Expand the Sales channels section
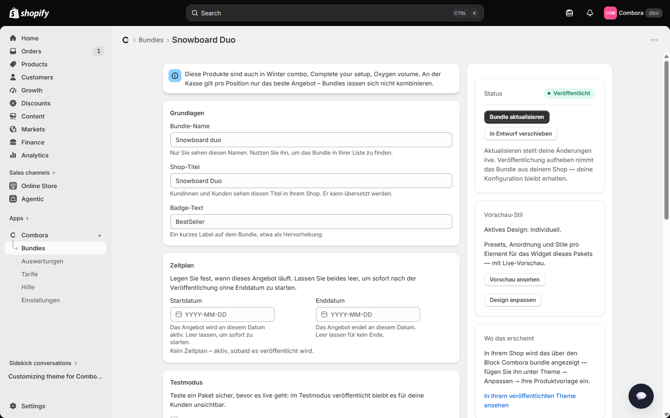The width and height of the screenshot is (670, 418). 32,173
